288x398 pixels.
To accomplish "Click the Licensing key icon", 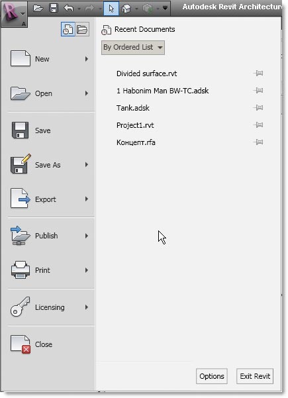I will pyautogui.click(x=21, y=307).
